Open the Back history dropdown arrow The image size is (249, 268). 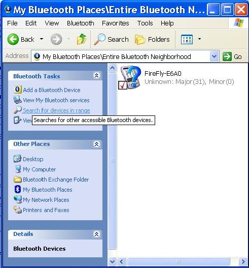click(x=42, y=39)
